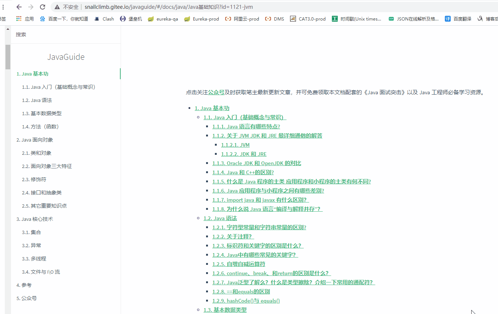Screen dimensions: 498x314
Task: Click the sidebar vertical scrollbar thumb
Action: [x=8, y=57]
